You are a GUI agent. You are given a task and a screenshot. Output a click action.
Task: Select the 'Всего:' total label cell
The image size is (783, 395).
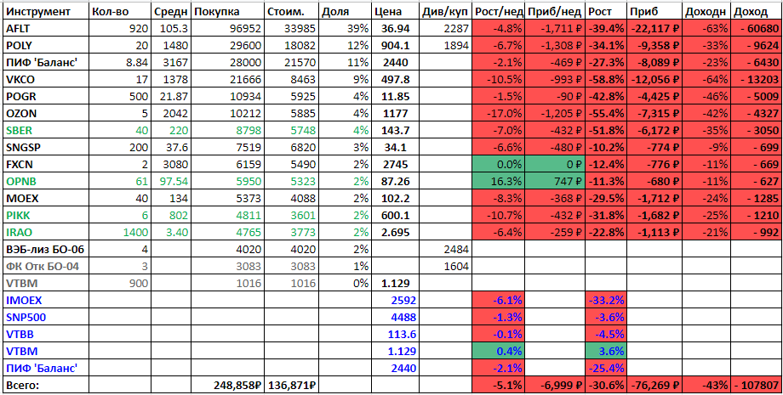coord(45,385)
